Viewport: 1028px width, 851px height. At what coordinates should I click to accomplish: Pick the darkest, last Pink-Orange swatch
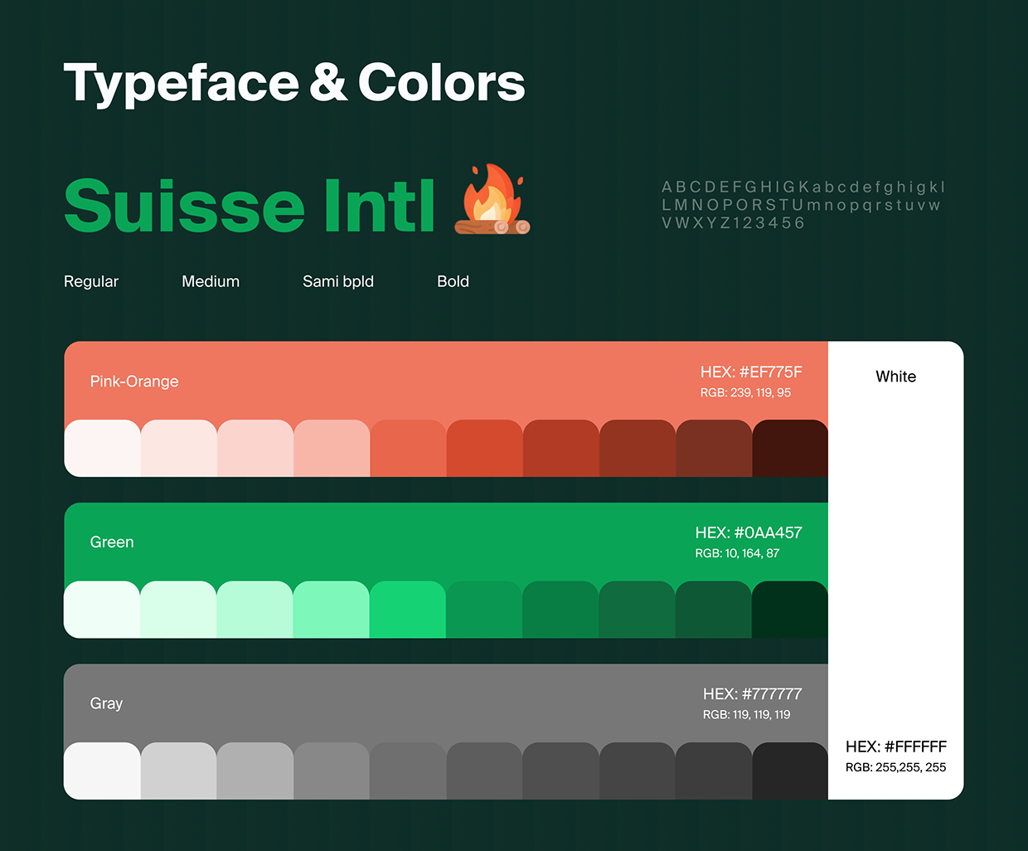pos(790,448)
